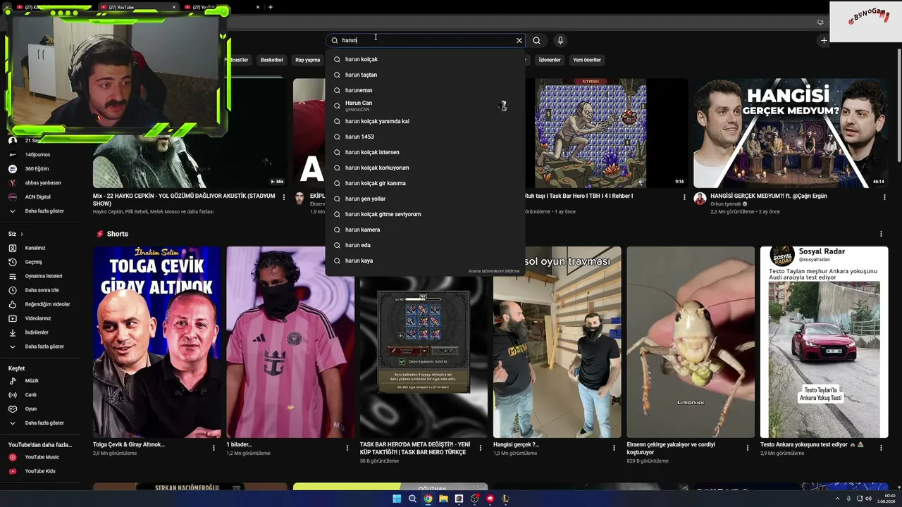Choose the 'harun 1453' suggestion
The width and height of the screenshot is (902, 507).
pos(425,137)
